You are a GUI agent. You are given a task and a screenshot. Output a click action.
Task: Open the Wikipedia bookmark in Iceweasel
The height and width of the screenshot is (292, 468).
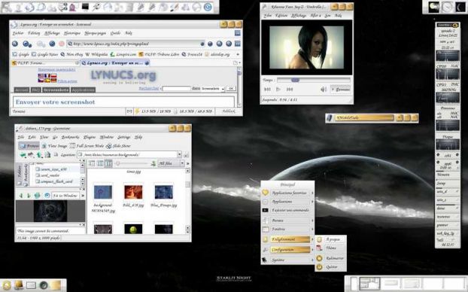(x=96, y=54)
